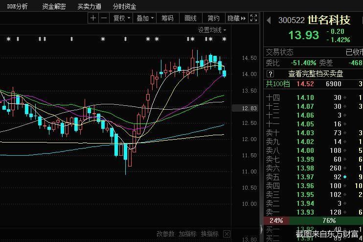The height and width of the screenshot is (242, 363).
Task: Click the 换指标 change indicator button
Action: (x=209, y=234)
